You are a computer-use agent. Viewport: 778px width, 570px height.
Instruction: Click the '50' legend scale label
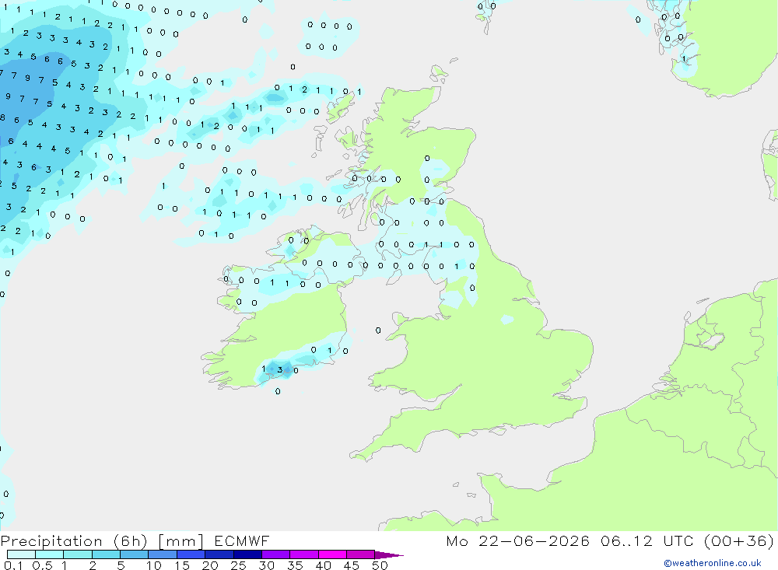click(380, 565)
